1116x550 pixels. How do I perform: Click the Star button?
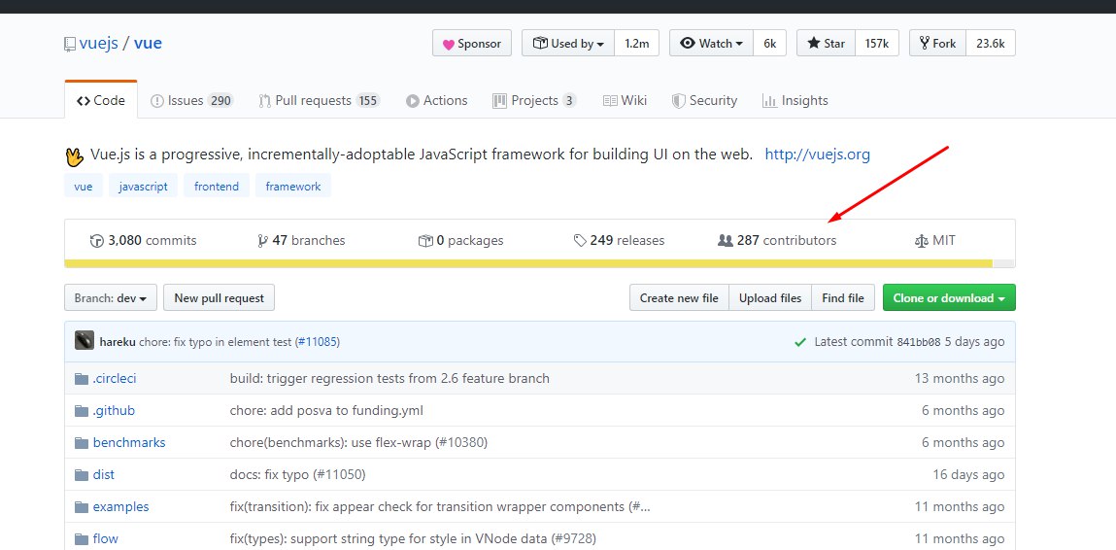pyautogui.click(x=826, y=44)
